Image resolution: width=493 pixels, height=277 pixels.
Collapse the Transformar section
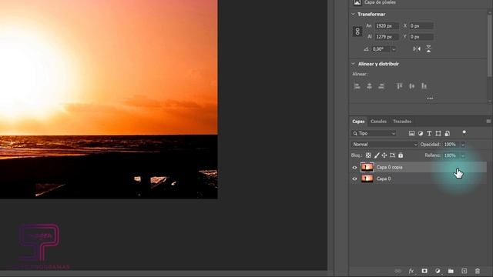point(353,14)
